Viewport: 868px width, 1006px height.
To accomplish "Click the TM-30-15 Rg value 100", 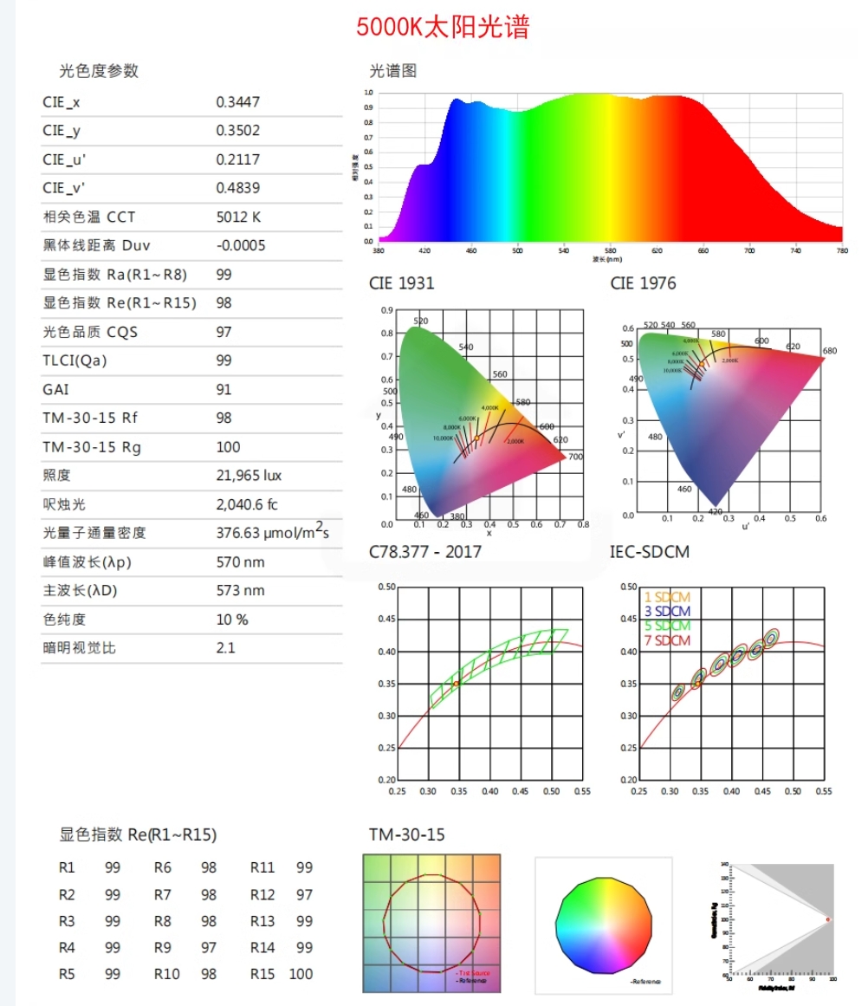I will [228, 446].
